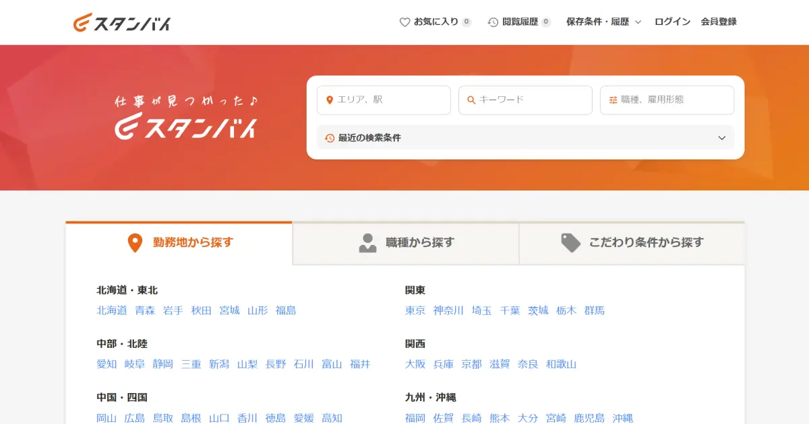This screenshot has width=809, height=424.
Task: Click the 会員登録 link
Action: click(719, 22)
